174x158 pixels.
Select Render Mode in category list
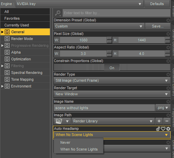coord(25,39)
